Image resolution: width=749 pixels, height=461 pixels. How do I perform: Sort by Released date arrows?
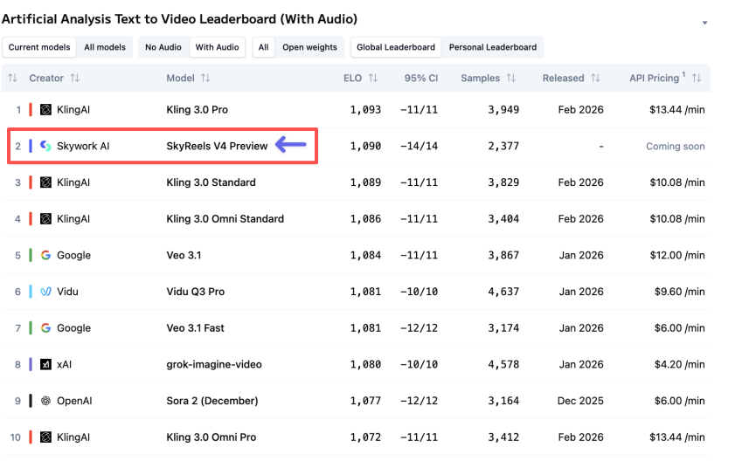[595, 79]
